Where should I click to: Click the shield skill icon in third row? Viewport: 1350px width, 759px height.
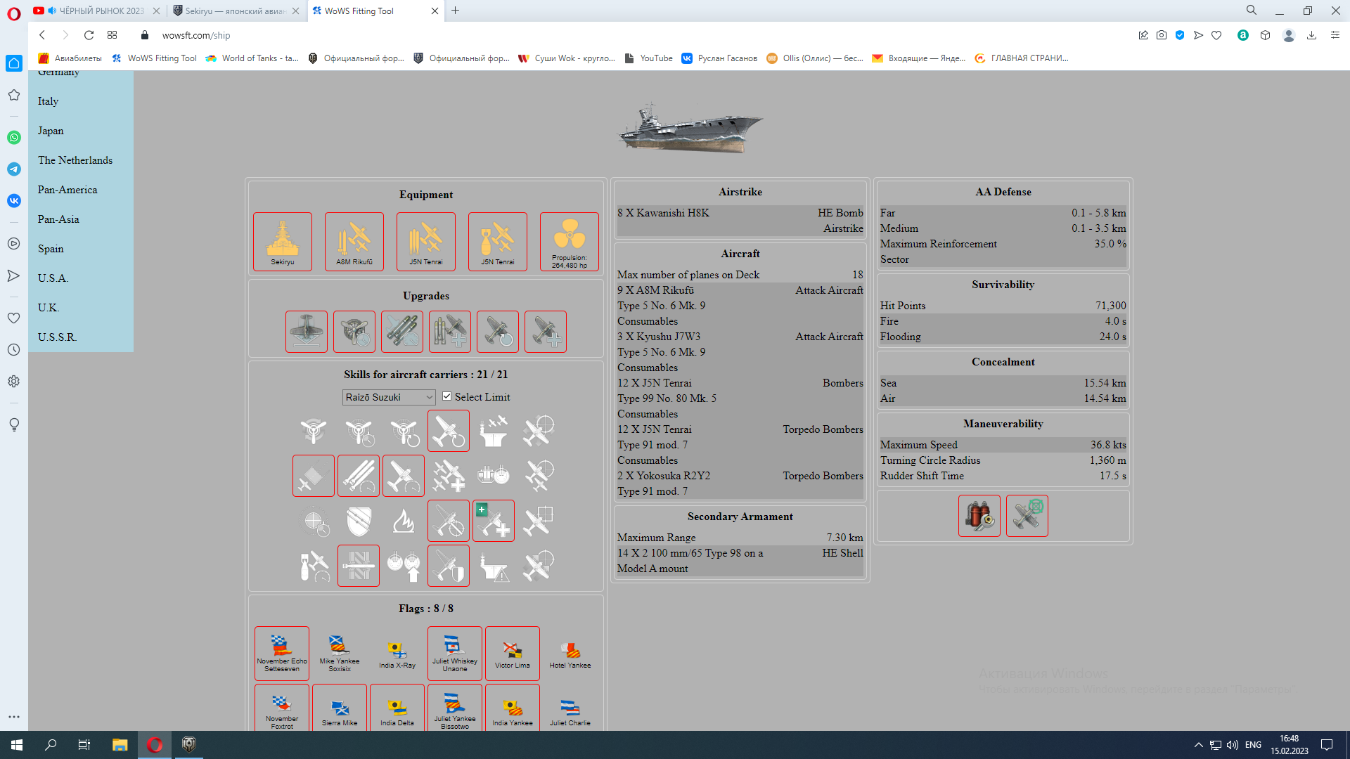tap(359, 521)
